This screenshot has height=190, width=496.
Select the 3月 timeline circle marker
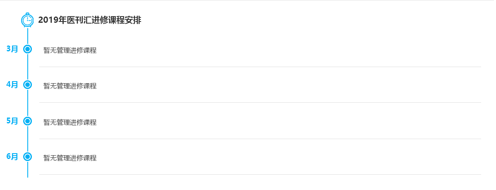(28, 49)
